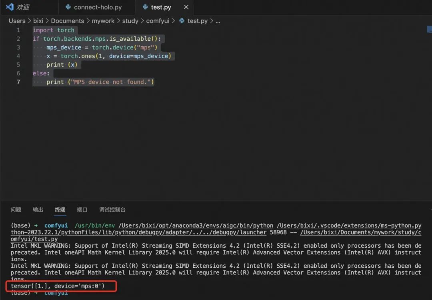Select the 终端 terminal panel tab
The width and height of the screenshot is (432, 300).
[60, 209]
